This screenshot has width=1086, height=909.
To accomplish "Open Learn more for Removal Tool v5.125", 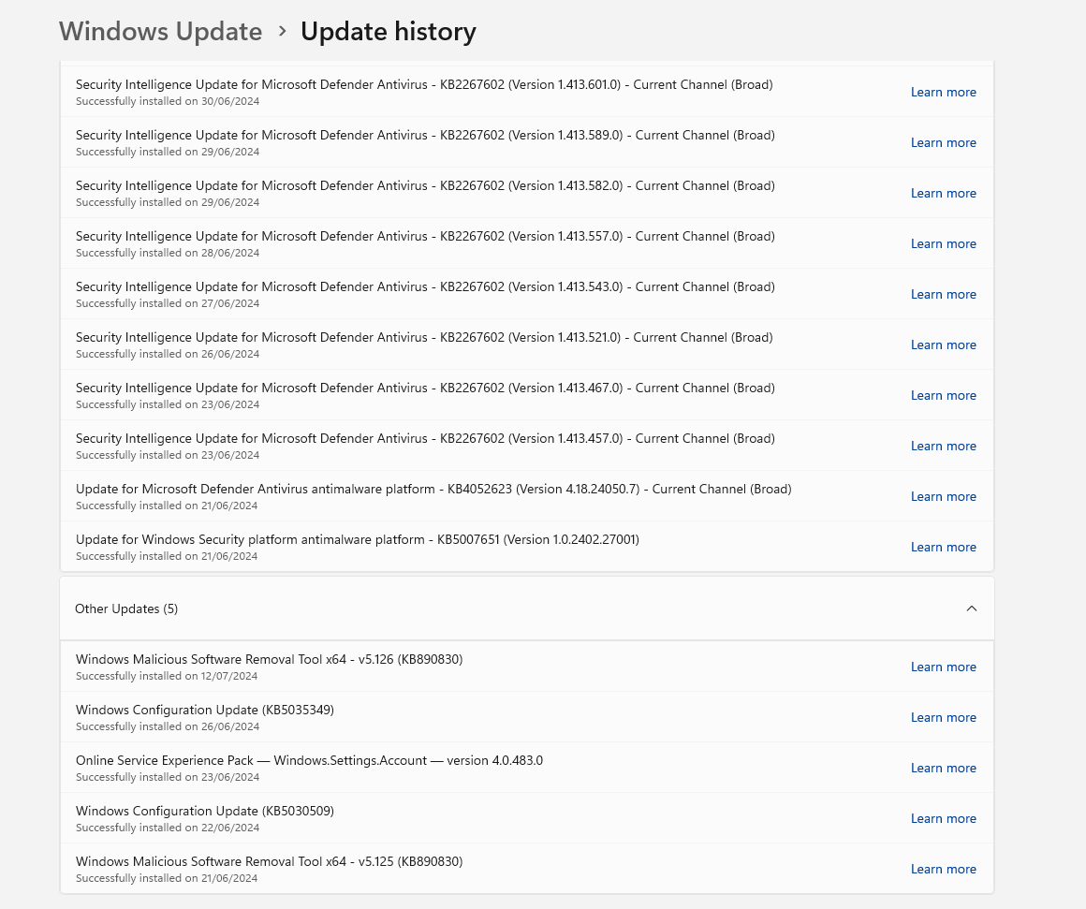I will pyautogui.click(x=944, y=869).
